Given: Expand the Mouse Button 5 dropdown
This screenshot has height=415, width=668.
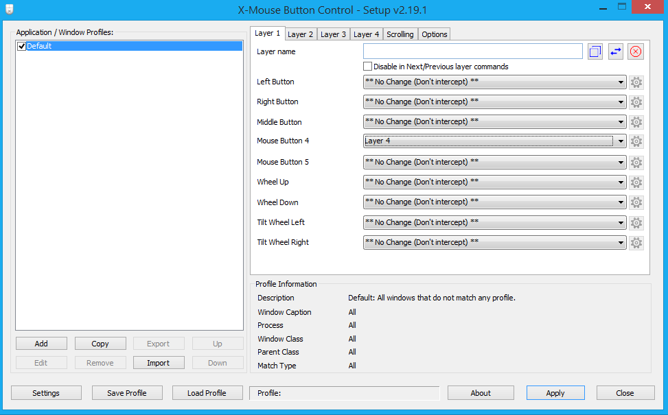Looking at the screenshot, I should tap(494, 162).
